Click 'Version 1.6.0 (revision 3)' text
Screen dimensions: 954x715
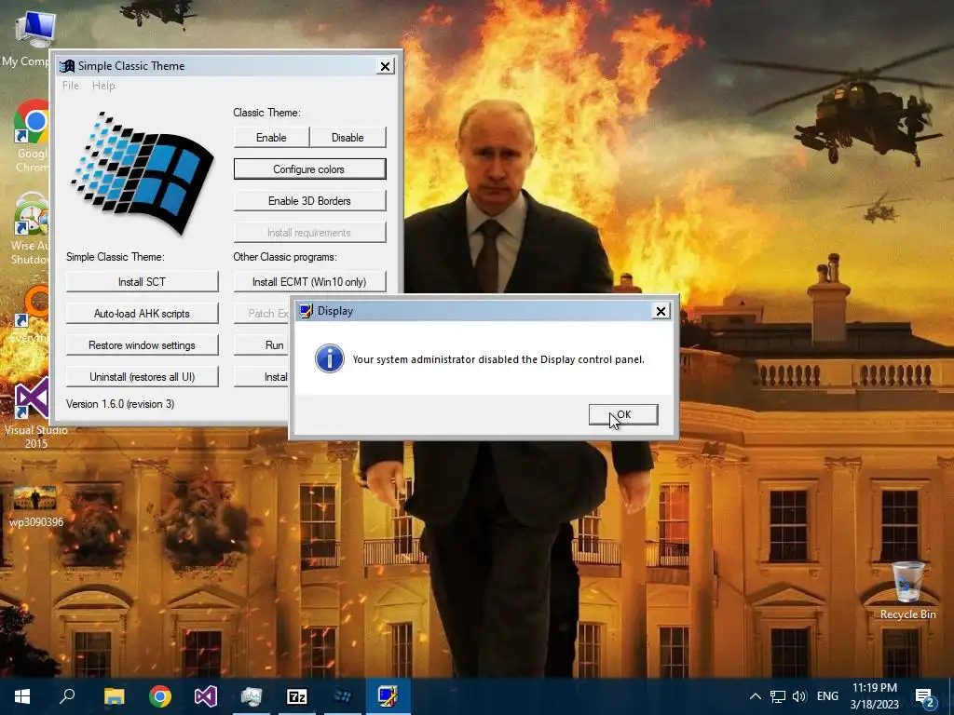120,404
